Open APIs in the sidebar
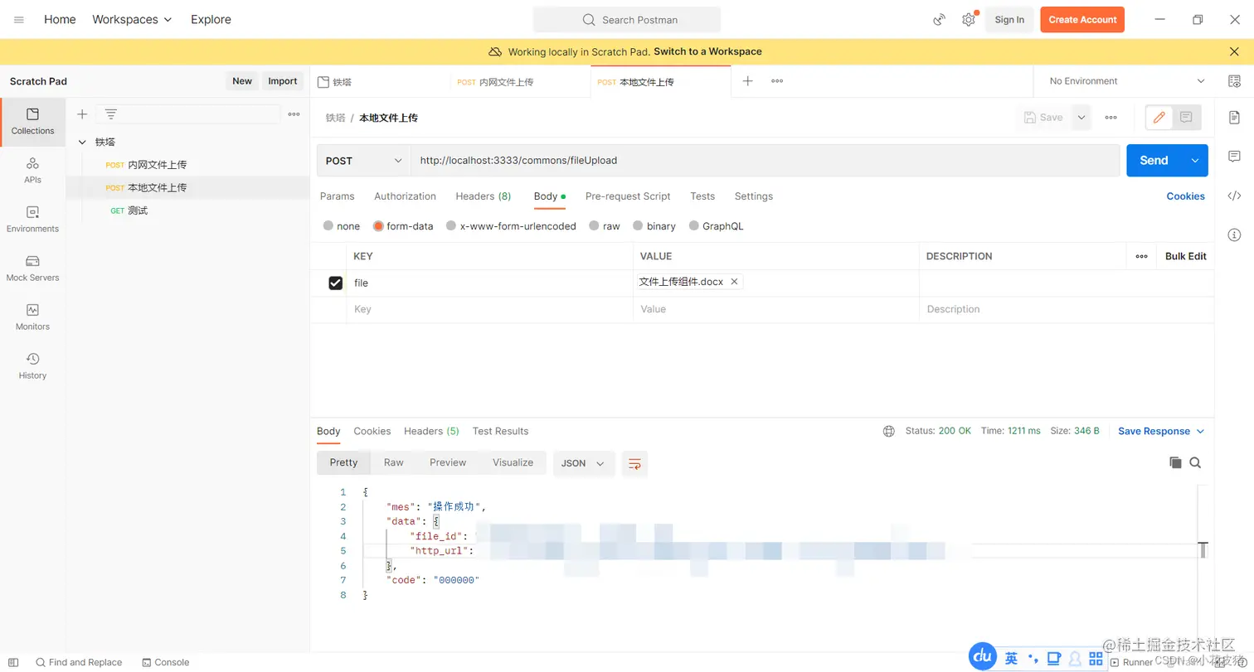Screen dimensions: 1254x672 33,170
